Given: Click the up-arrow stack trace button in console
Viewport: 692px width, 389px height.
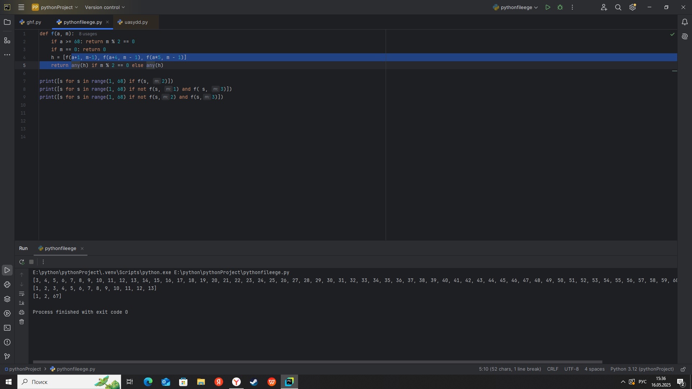Looking at the screenshot, I should click(22, 275).
